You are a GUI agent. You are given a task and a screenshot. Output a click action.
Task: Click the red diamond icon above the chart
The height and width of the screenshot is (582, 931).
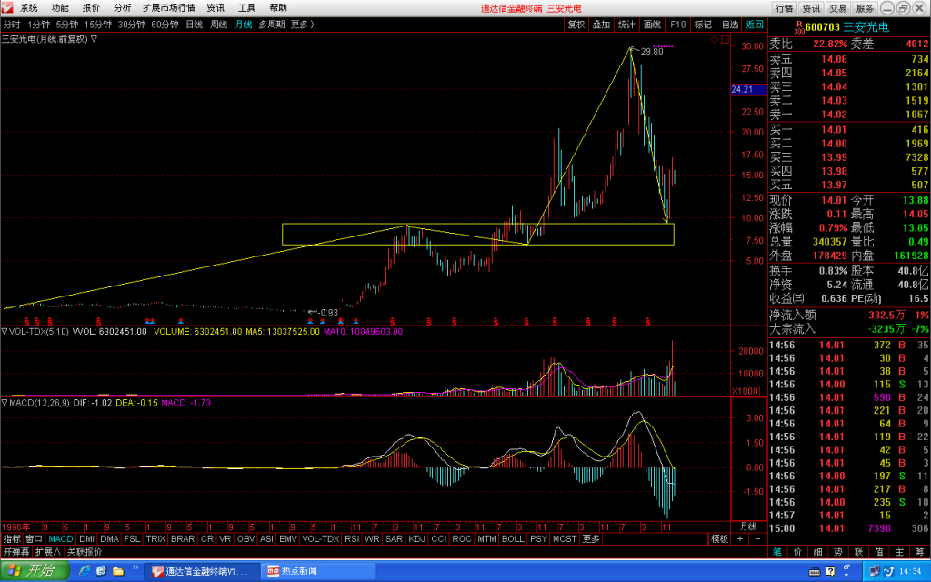715,40
